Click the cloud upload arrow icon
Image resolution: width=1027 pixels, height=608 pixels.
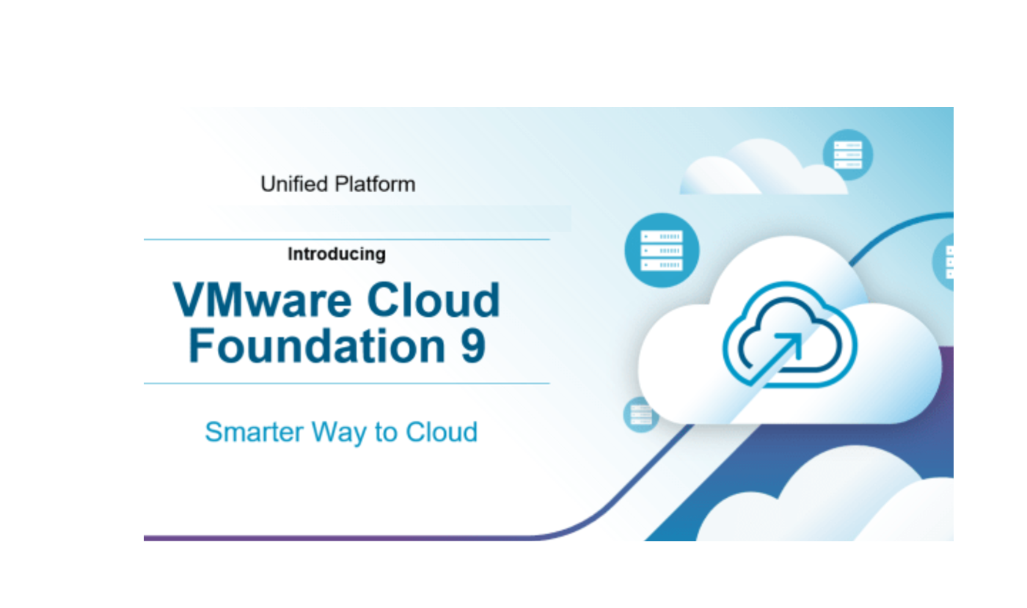[x=789, y=334]
